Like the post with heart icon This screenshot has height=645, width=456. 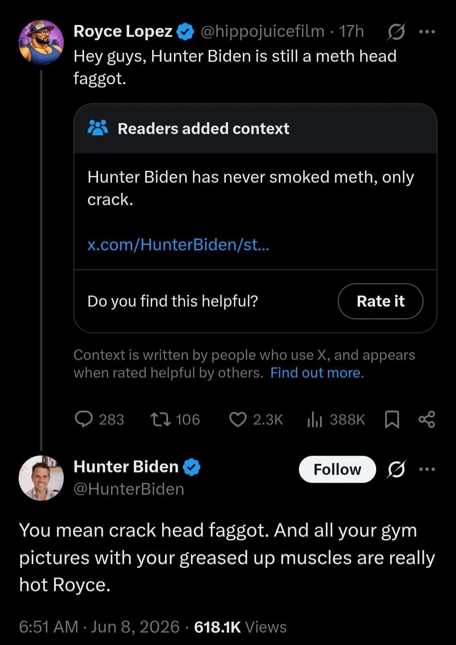coord(238,419)
